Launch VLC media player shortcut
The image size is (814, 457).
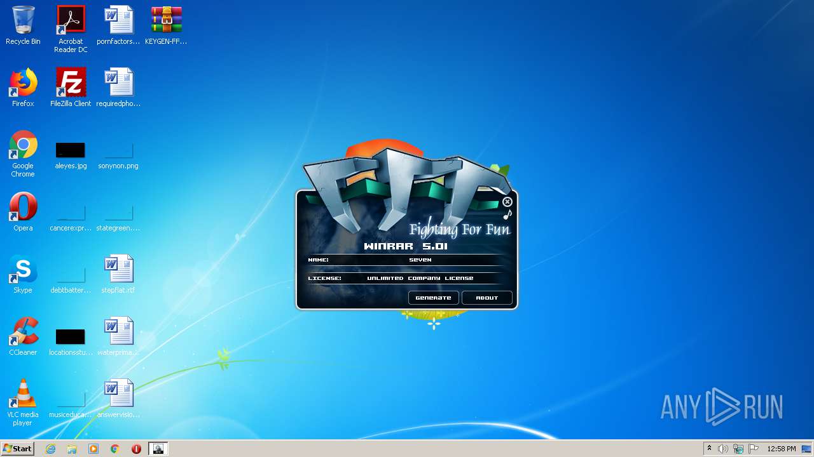pos(23,402)
